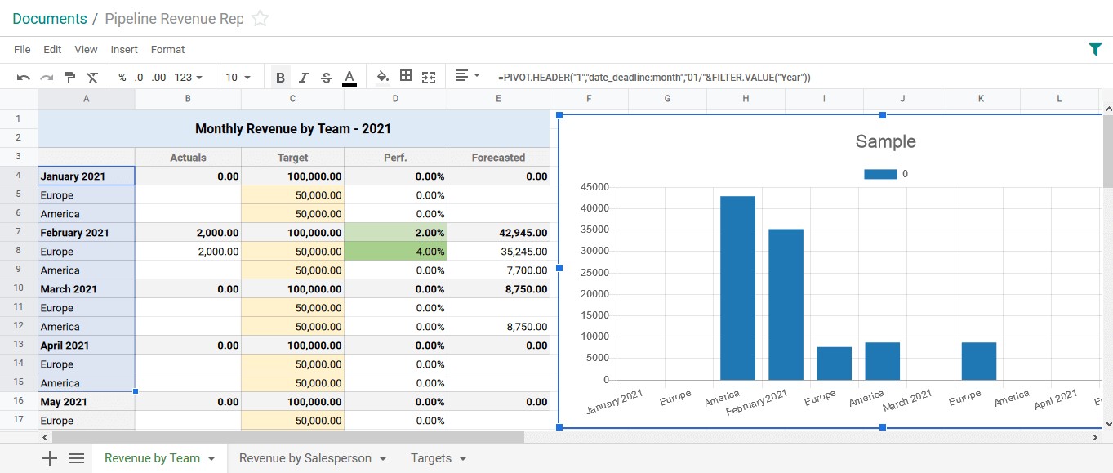
Task: Select cell February 2021
Action: point(87,233)
